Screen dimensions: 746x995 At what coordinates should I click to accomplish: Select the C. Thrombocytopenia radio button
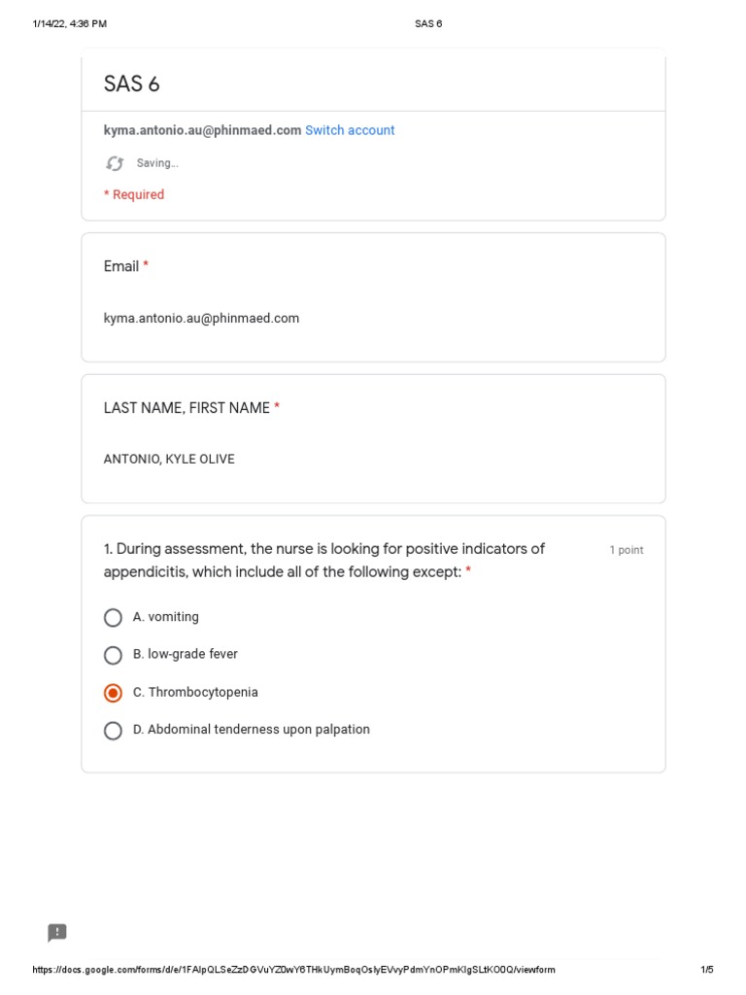(x=113, y=693)
